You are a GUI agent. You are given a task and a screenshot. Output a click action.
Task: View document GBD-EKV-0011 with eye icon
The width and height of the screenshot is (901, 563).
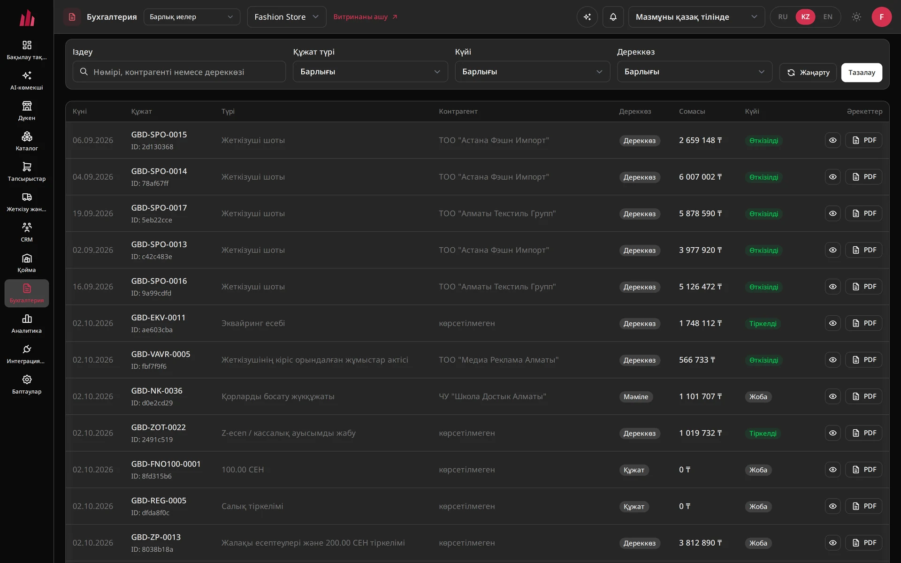coord(832,323)
